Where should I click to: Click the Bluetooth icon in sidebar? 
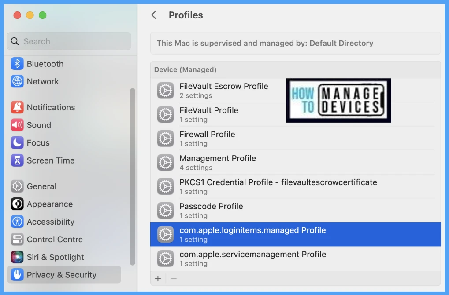[17, 64]
